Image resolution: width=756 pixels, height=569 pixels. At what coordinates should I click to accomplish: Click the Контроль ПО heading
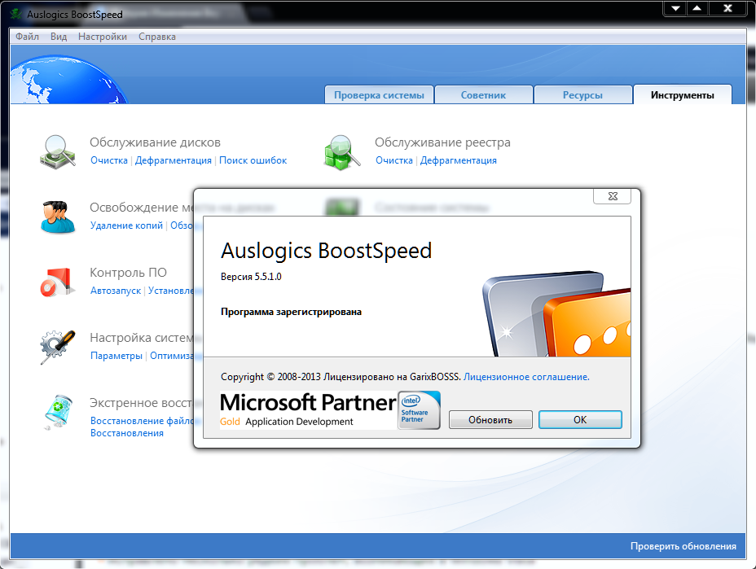point(128,272)
